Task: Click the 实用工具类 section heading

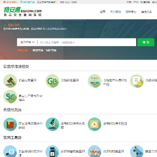Action: (x=13, y=138)
